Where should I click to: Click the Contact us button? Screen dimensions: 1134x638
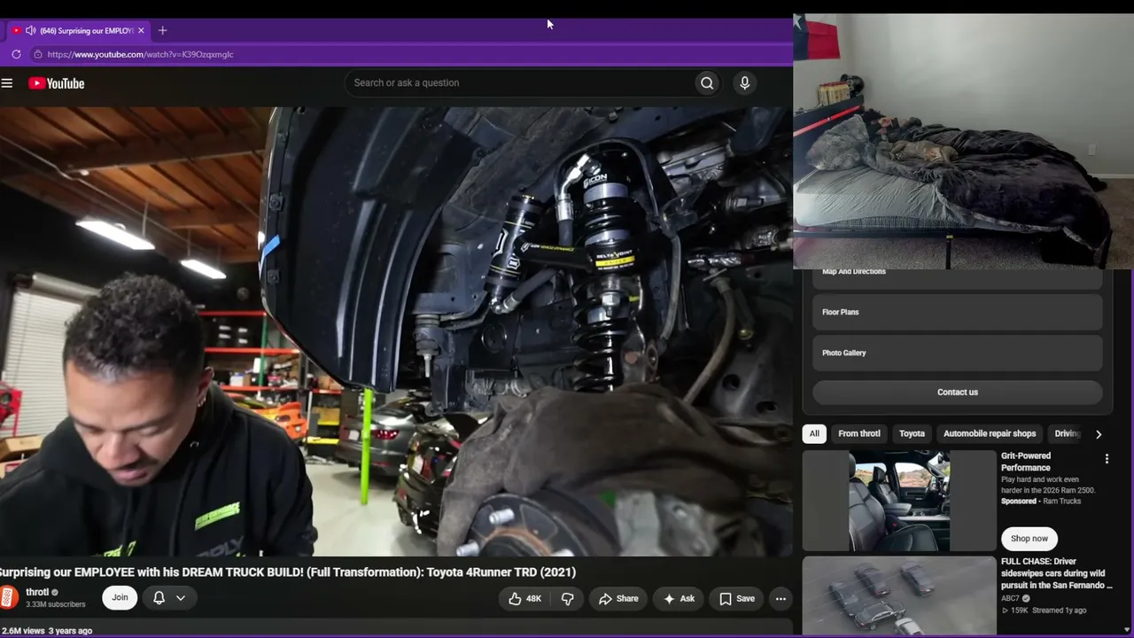(x=958, y=393)
